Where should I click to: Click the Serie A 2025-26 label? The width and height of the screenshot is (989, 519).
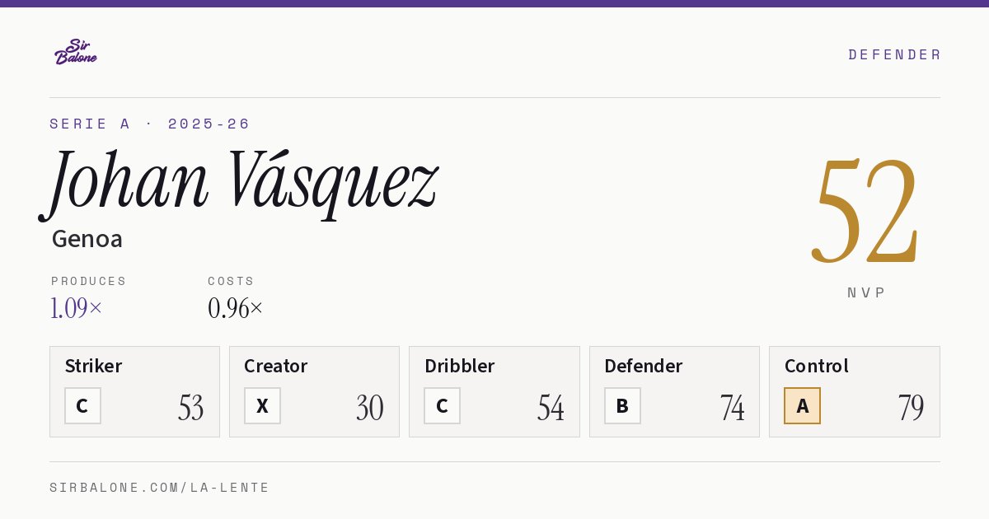tap(150, 124)
